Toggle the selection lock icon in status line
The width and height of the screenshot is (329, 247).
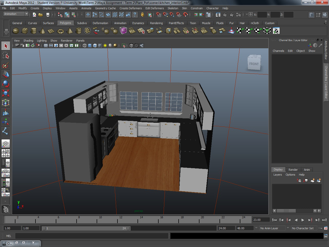[142, 15]
